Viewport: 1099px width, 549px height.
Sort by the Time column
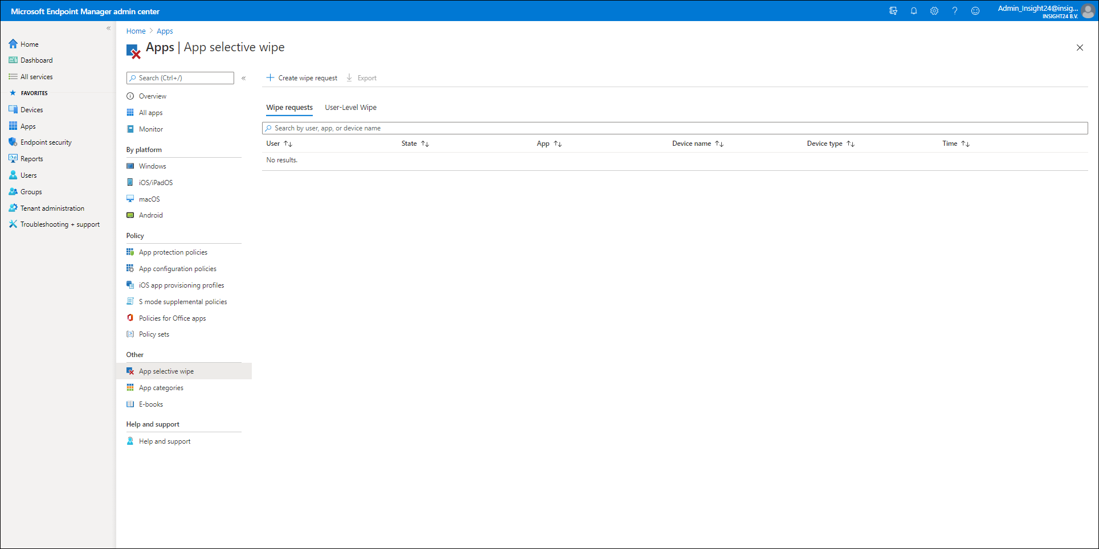pos(956,144)
